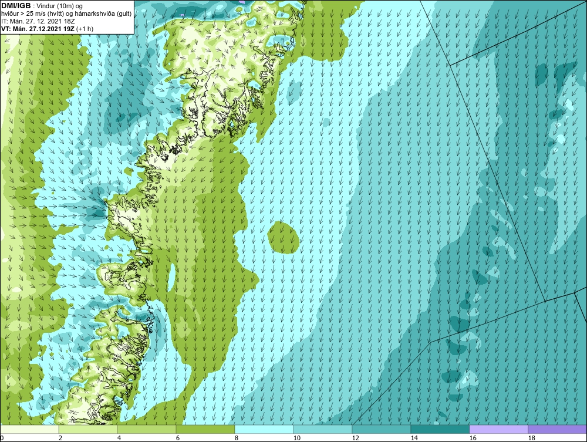
Task: Click the 14–16 m/s dark teal swatch
Action: pyautogui.click(x=440, y=429)
